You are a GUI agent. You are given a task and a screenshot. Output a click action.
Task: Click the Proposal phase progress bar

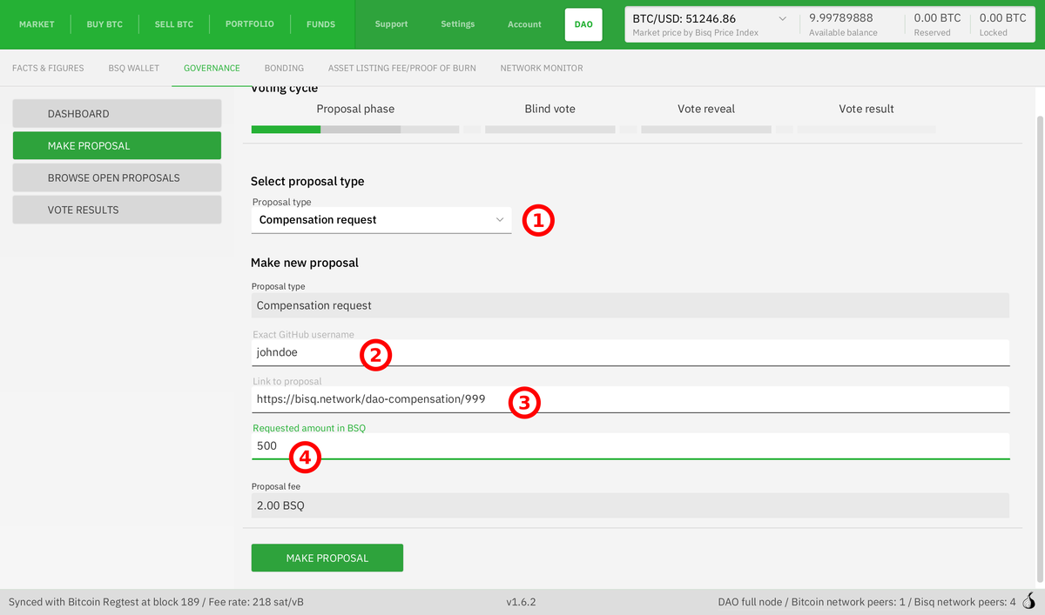354,130
